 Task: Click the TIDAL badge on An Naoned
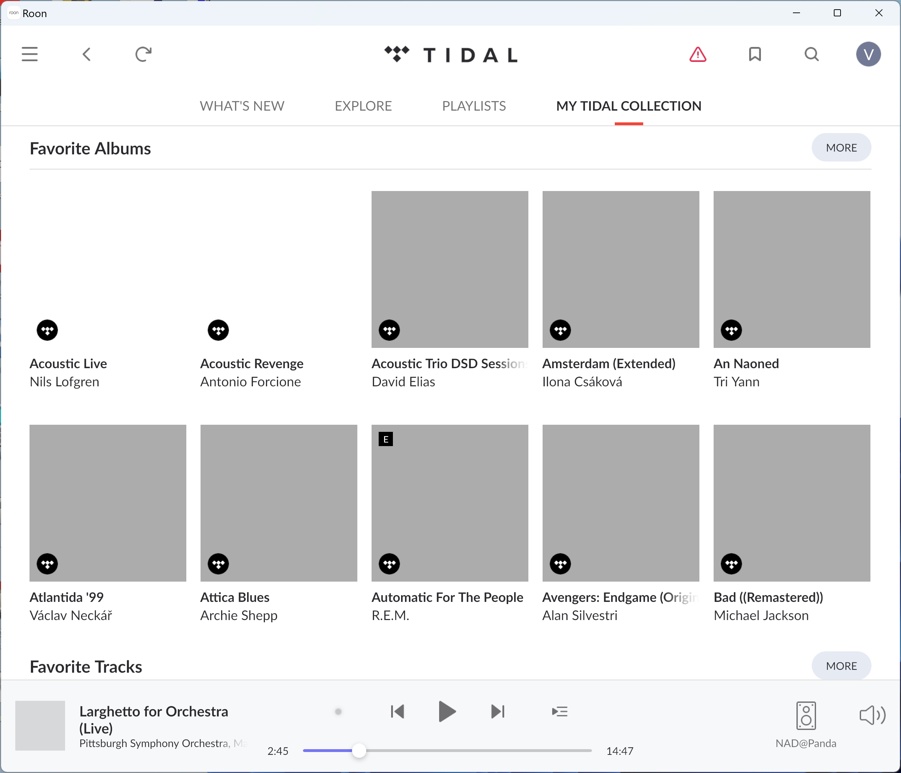click(731, 330)
